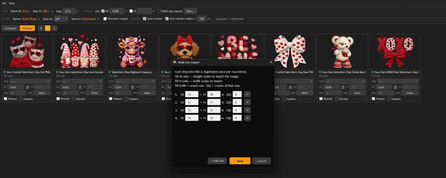The image size is (446, 178).
Task: Click edit pencil next to Quick Sheet name
Action: pos(39,19)
